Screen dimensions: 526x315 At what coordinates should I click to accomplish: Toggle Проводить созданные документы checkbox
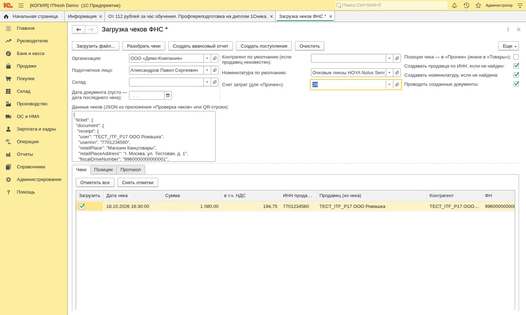pyautogui.click(x=516, y=84)
